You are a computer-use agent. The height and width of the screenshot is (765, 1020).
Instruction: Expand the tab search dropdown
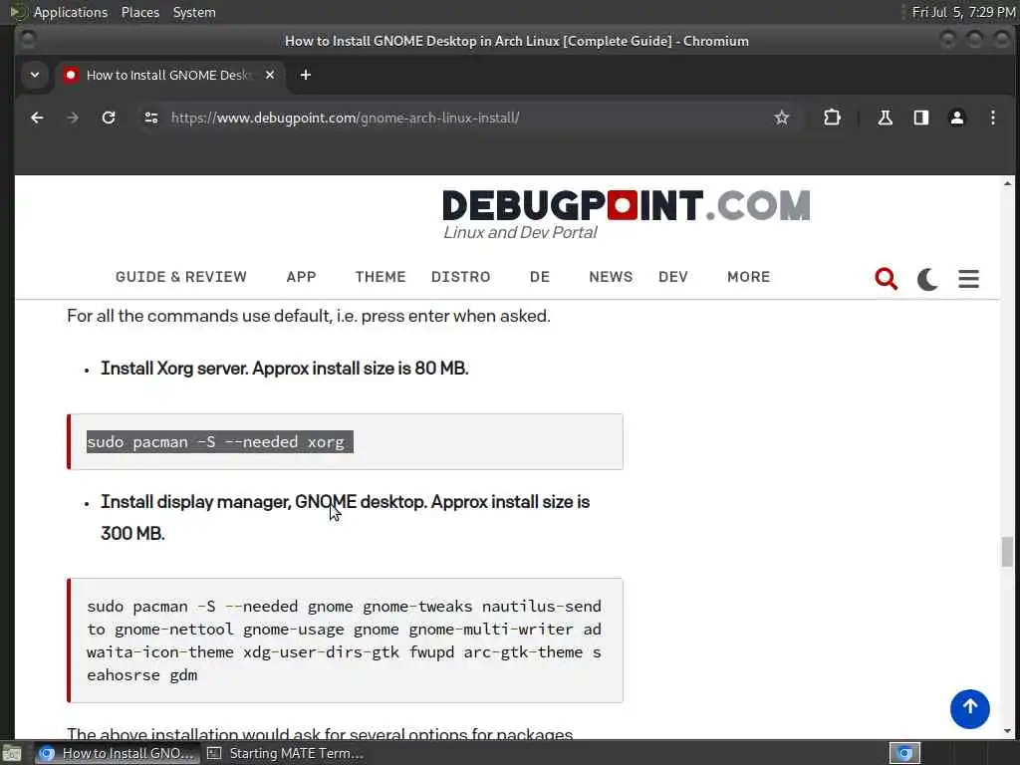click(35, 76)
